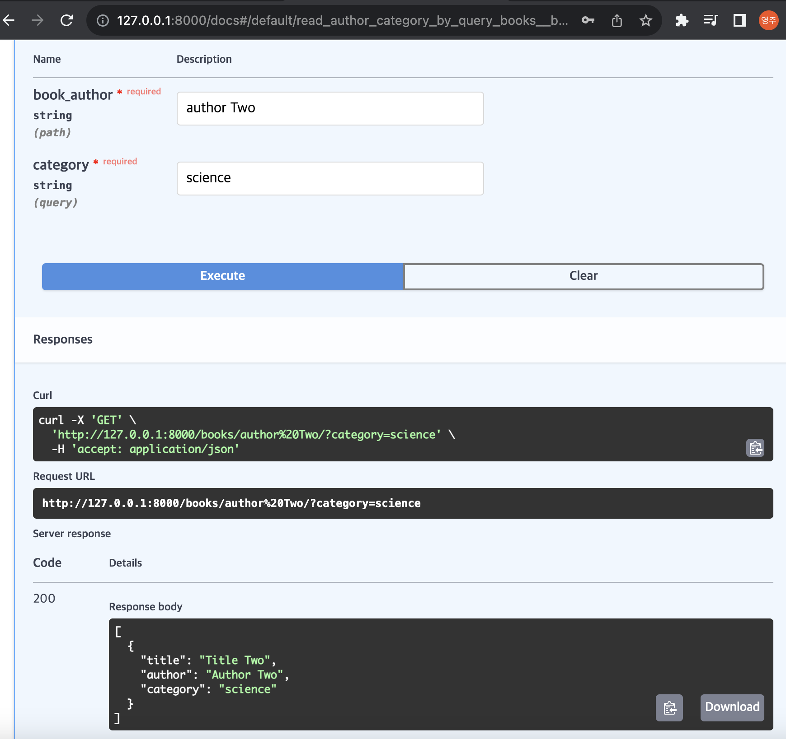Select the Request URL text
786x739 pixels.
231,503
